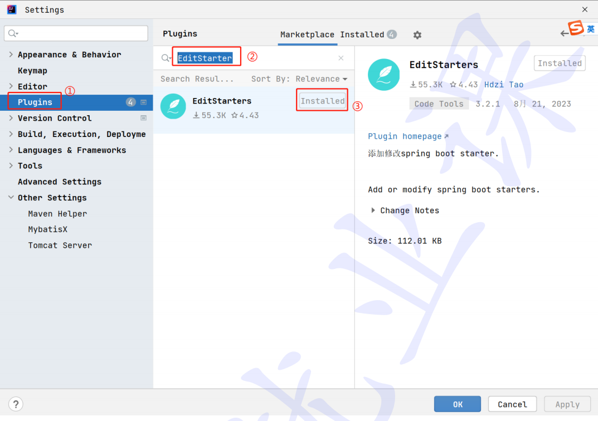The image size is (598, 421).
Task: Close the Settings dialog window
Action: (x=585, y=9)
